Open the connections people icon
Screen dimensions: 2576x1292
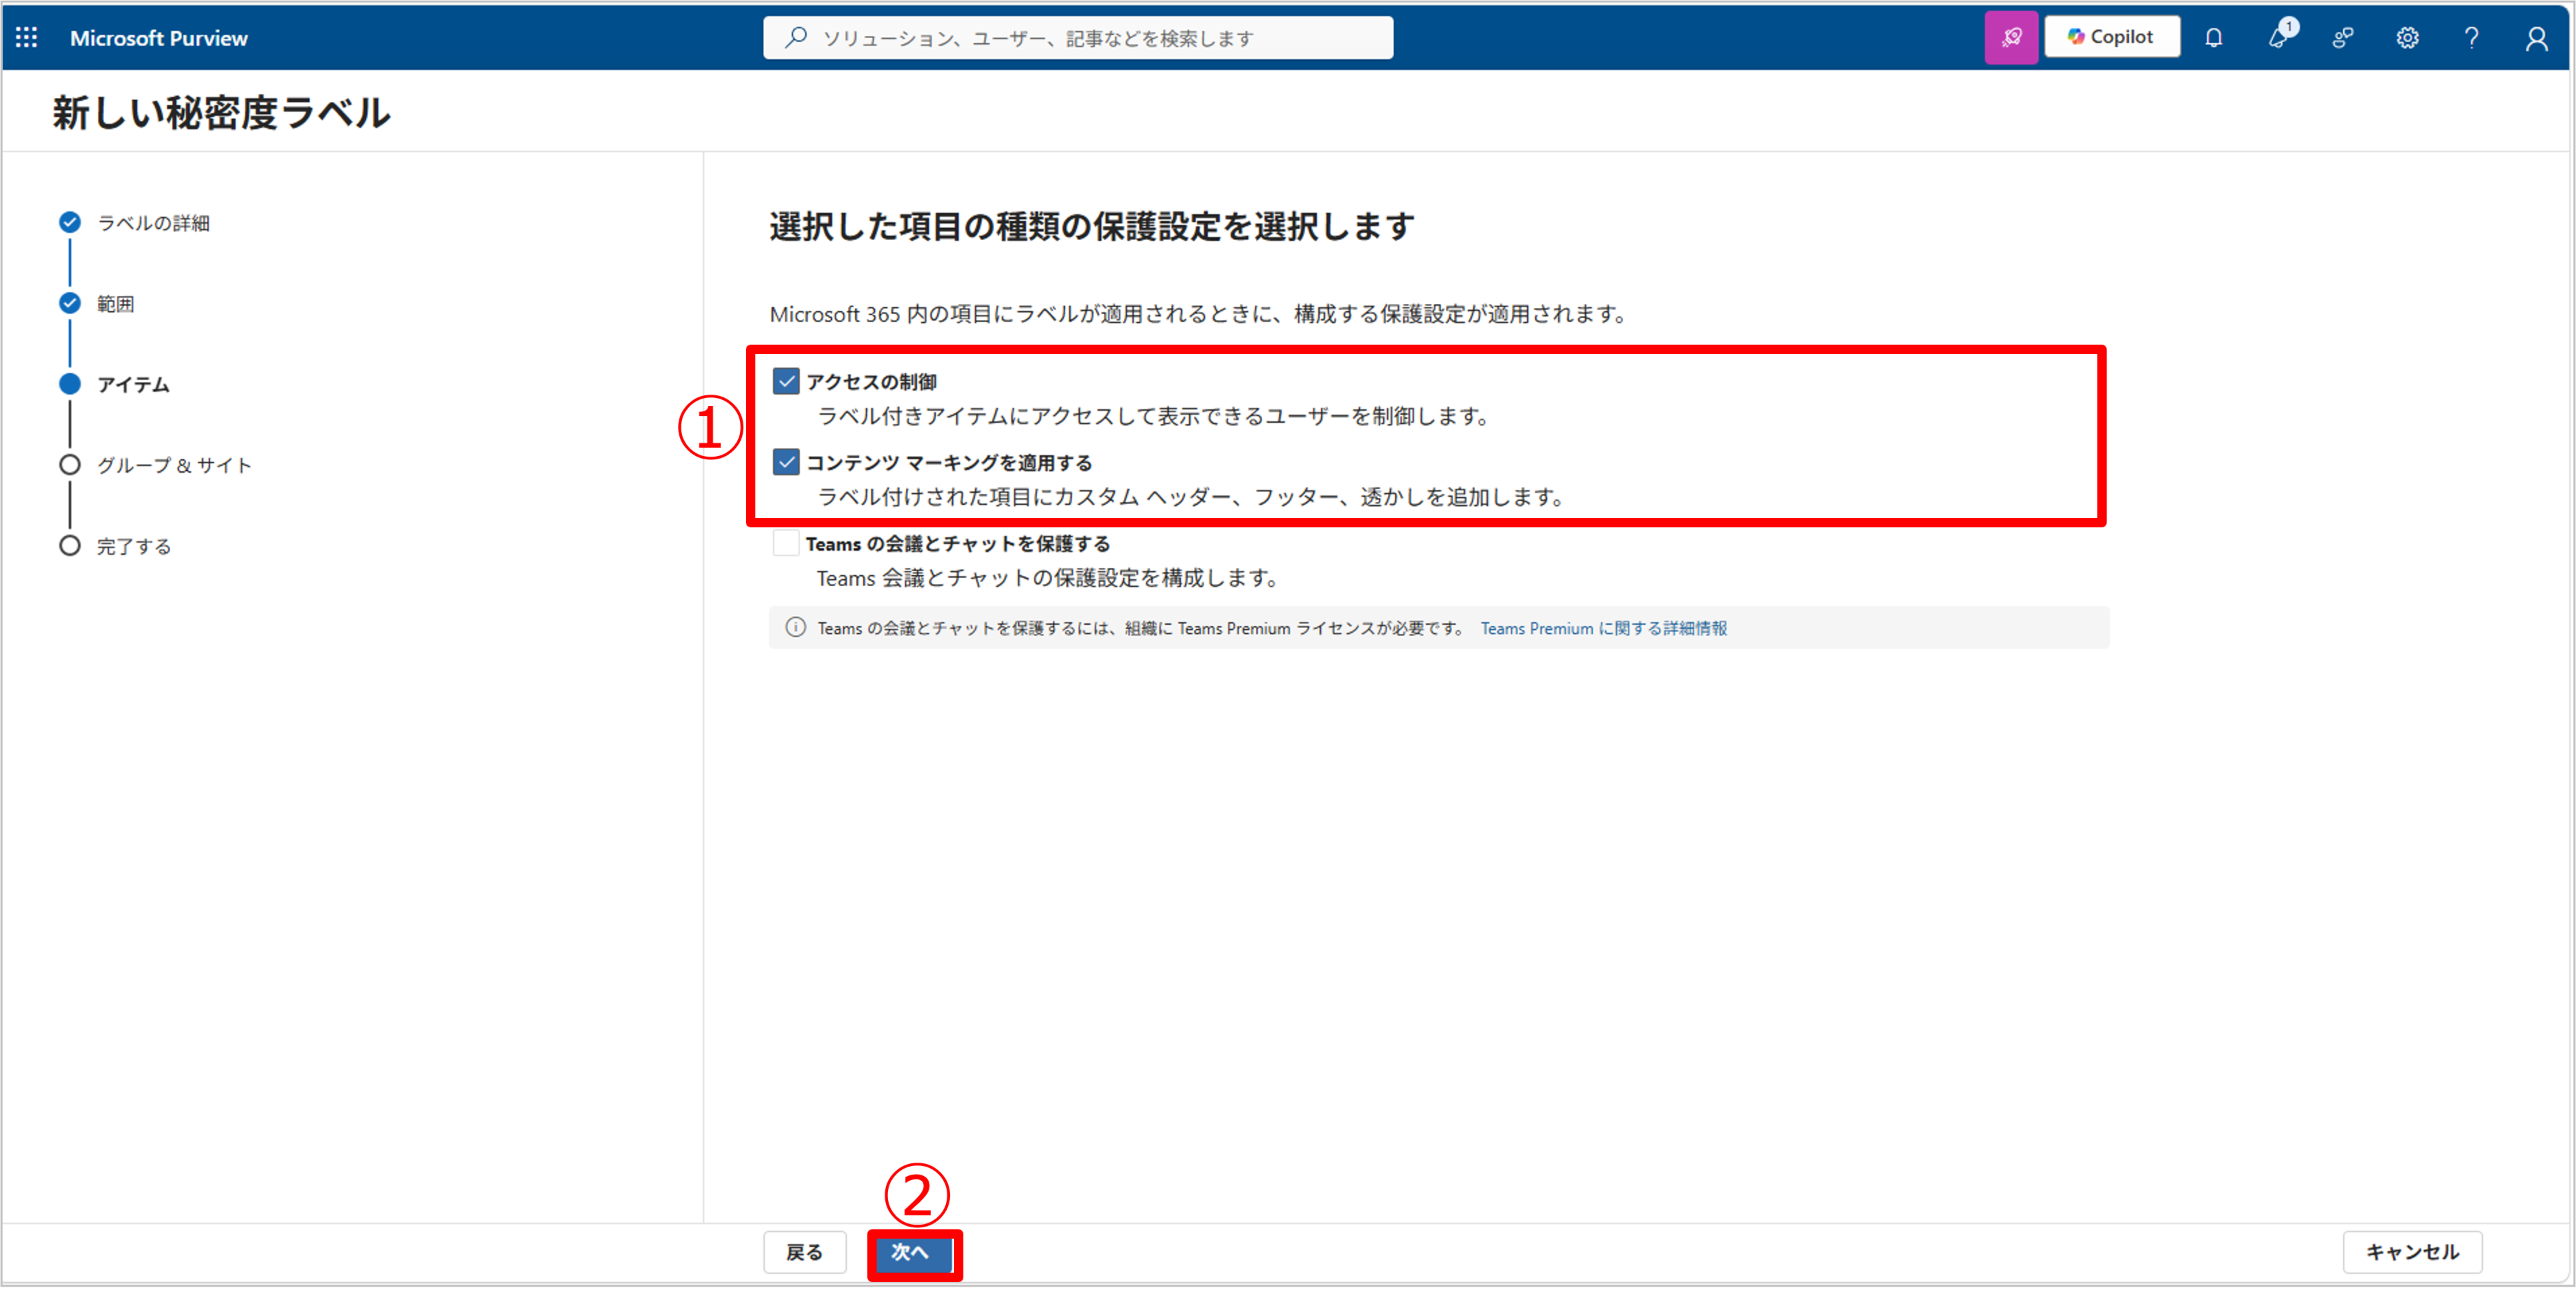tap(2342, 38)
